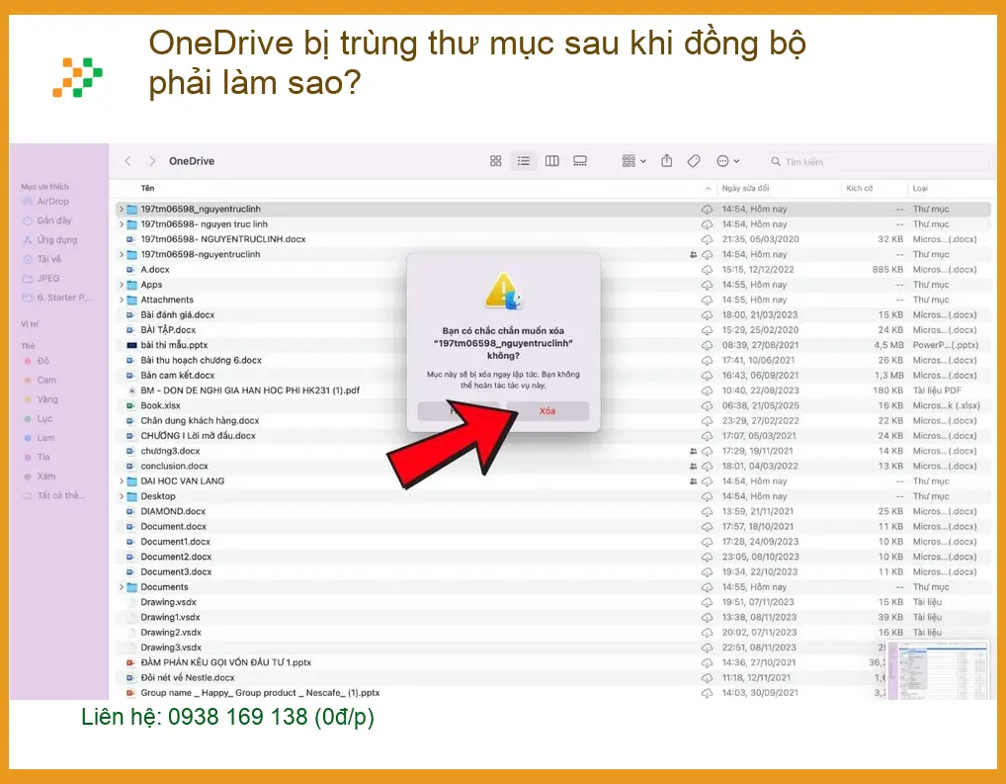The height and width of the screenshot is (784, 1006).
Task: Click cloud status icon of A.docx row
Action: (x=707, y=270)
